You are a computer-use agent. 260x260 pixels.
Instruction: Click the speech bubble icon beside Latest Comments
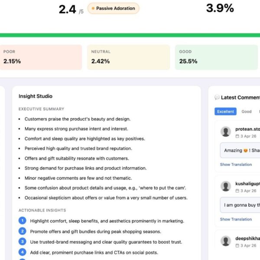[217, 97]
